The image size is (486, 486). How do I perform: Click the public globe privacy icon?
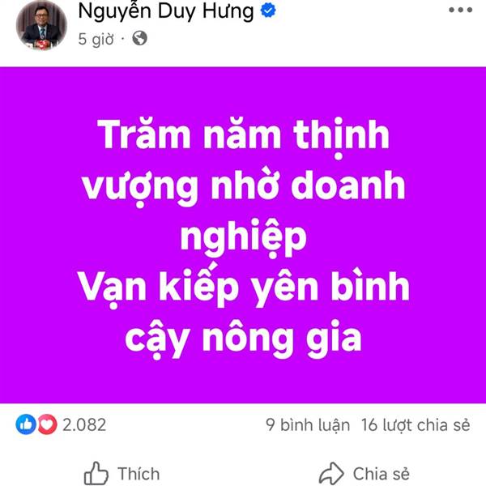coord(139,38)
